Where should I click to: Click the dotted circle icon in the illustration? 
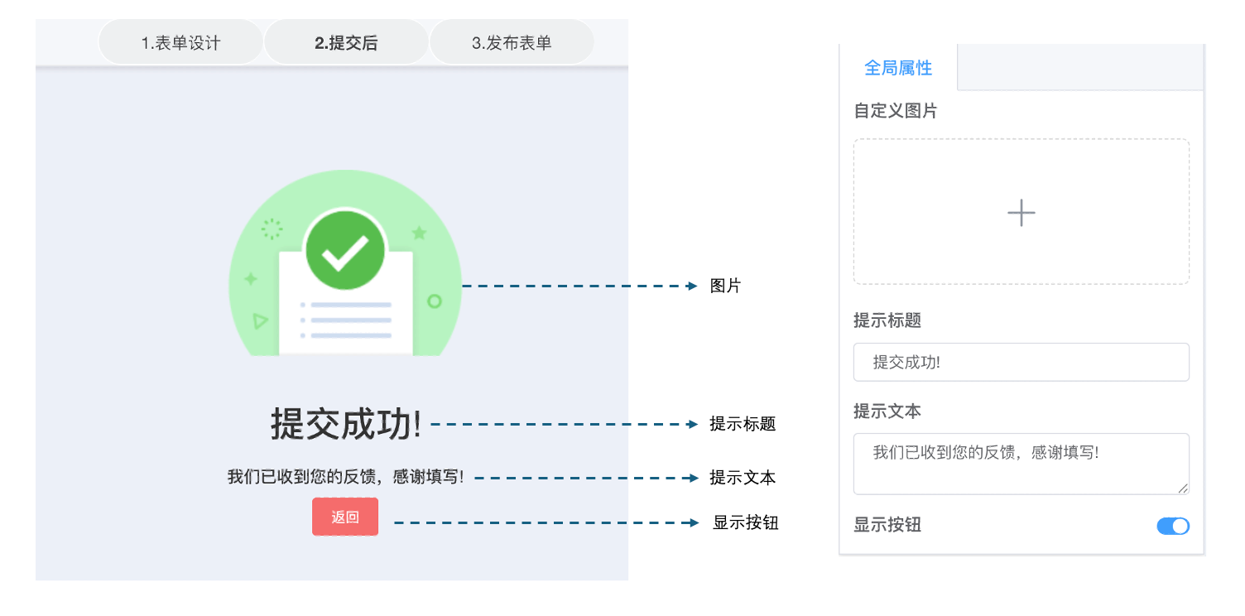272,229
